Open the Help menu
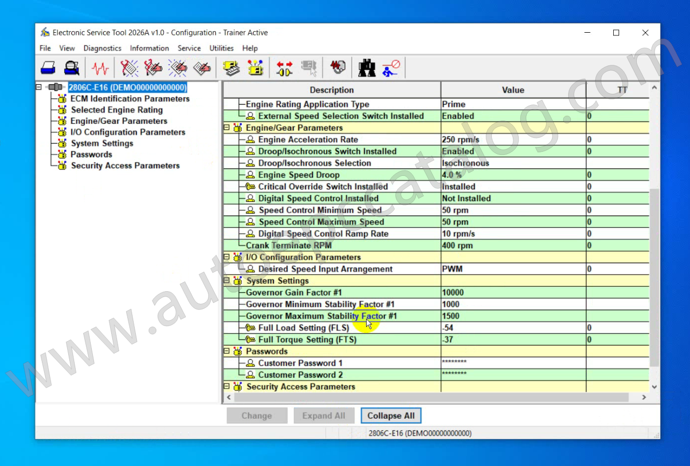Image resolution: width=690 pixels, height=466 pixels. pos(250,48)
